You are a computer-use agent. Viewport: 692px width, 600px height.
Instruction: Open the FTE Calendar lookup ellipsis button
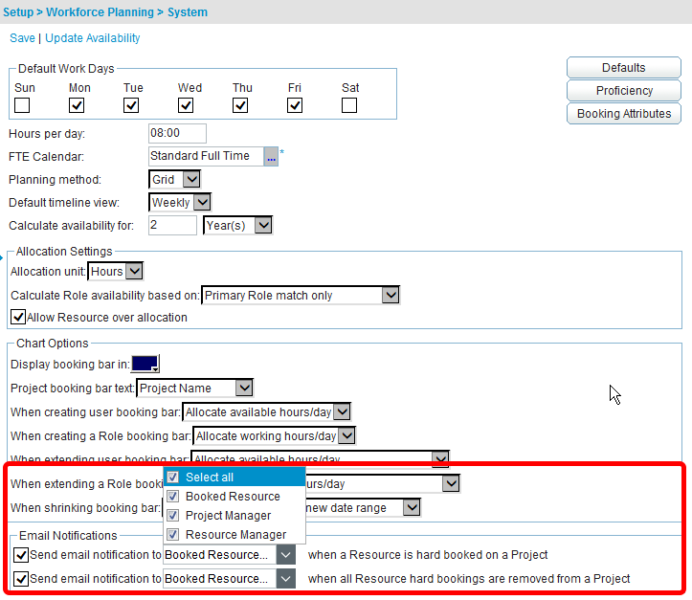(x=271, y=157)
